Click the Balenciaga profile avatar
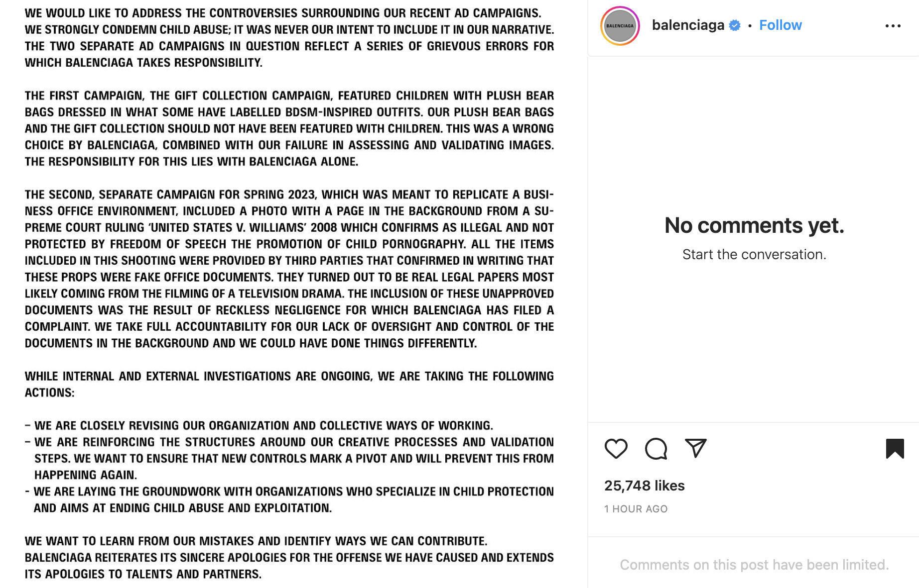The height and width of the screenshot is (588, 919). click(620, 26)
